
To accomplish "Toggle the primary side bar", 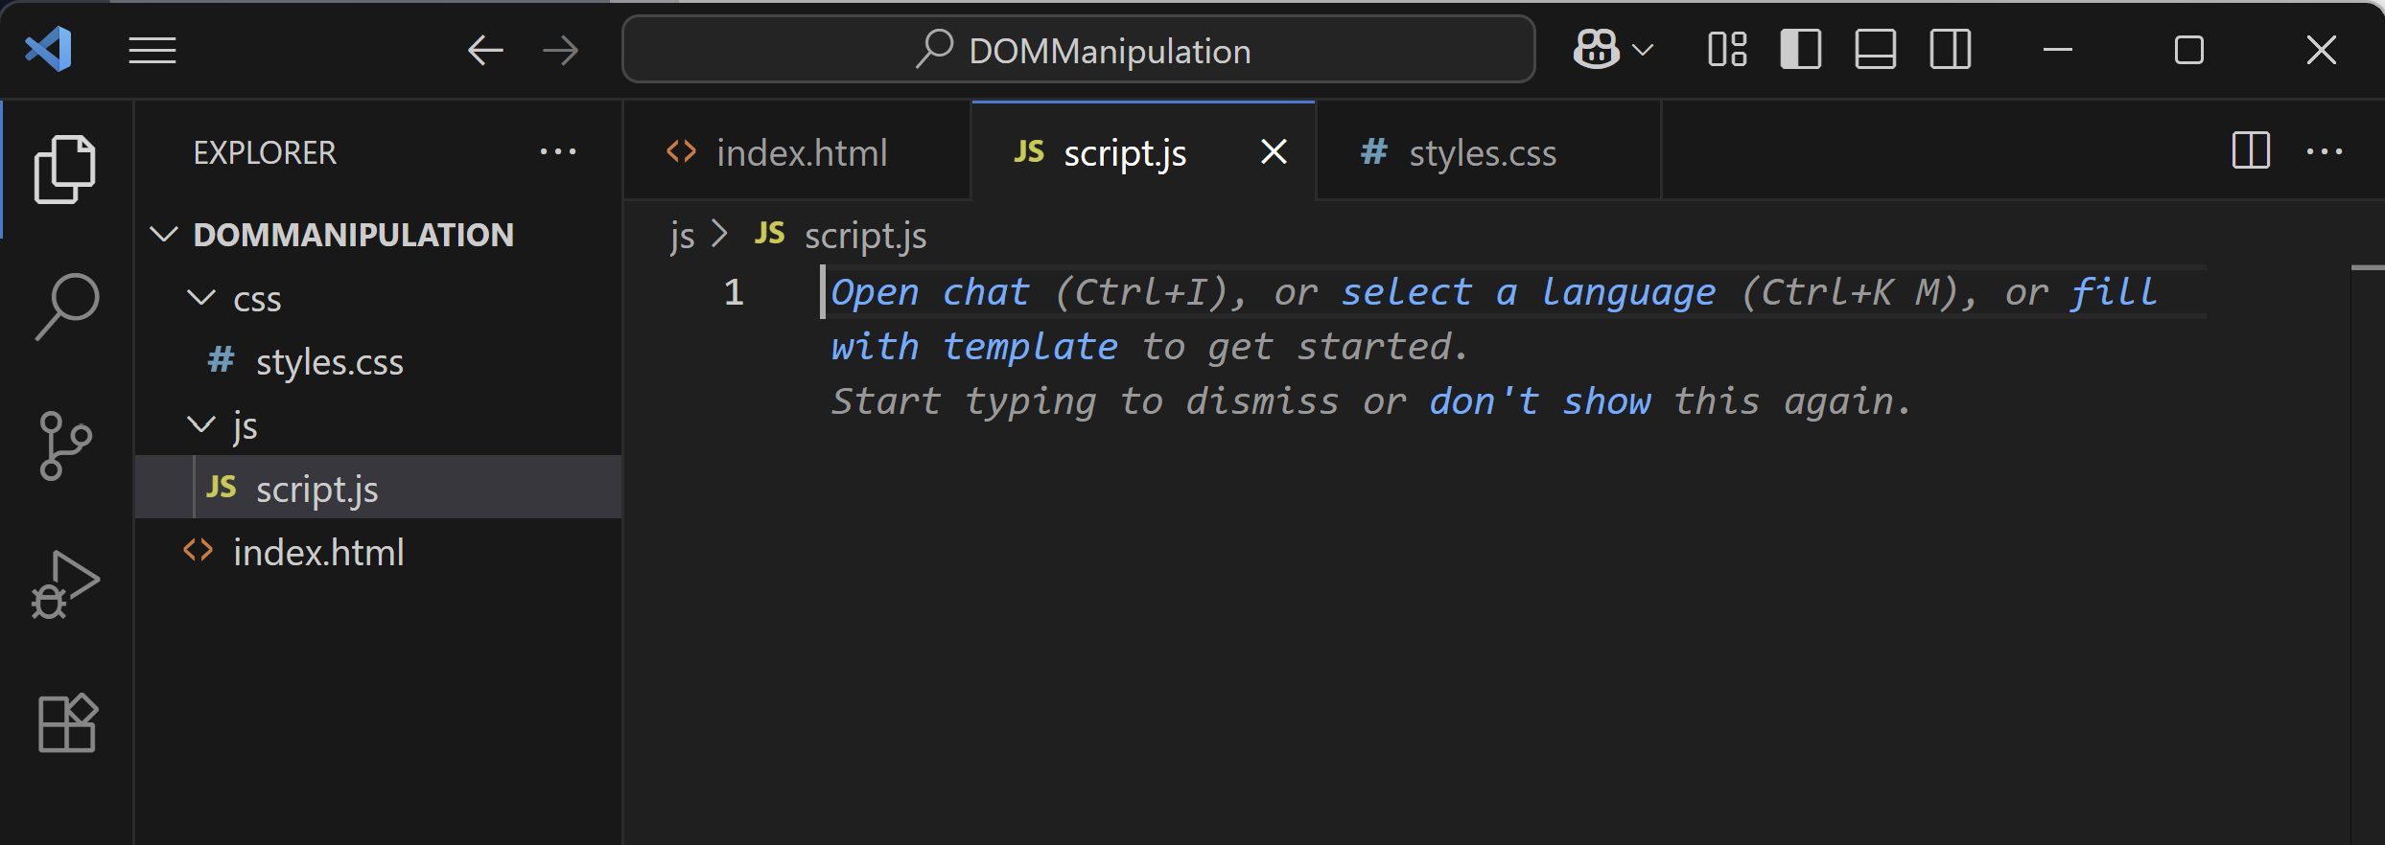I will 1801,50.
